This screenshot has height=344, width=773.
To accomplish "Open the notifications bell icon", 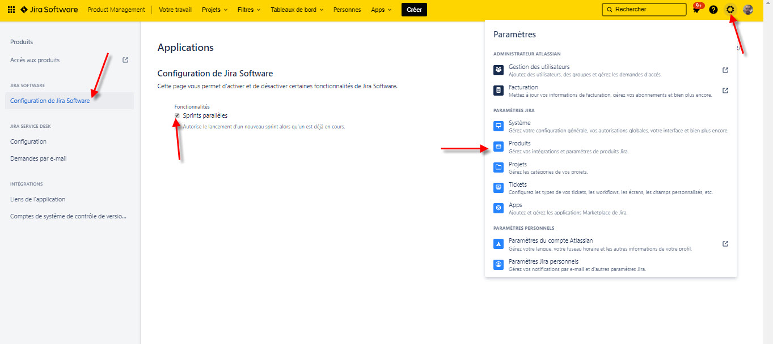I will [x=696, y=10].
